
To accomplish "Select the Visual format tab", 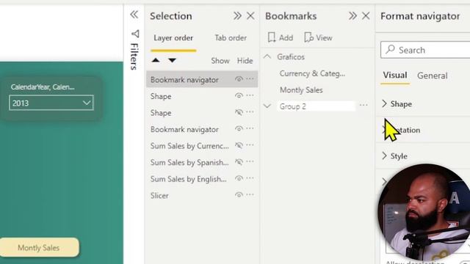I will tap(395, 75).
